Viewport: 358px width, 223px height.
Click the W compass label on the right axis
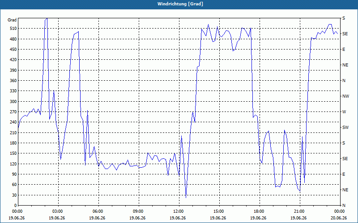[x=344, y=112]
